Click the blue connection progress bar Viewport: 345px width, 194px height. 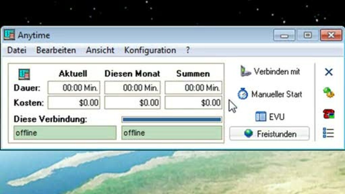click(171, 120)
